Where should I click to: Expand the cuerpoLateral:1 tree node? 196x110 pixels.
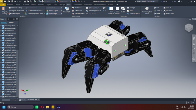pyautogui.click(x=1, y=28)
